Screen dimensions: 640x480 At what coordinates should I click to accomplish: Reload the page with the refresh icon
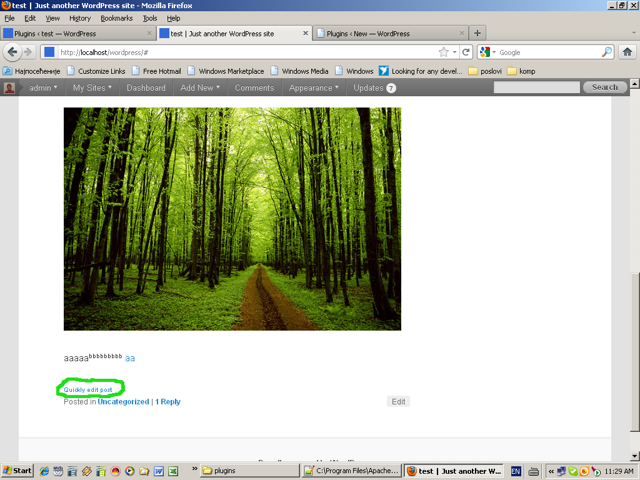click(x=466, y=52)
